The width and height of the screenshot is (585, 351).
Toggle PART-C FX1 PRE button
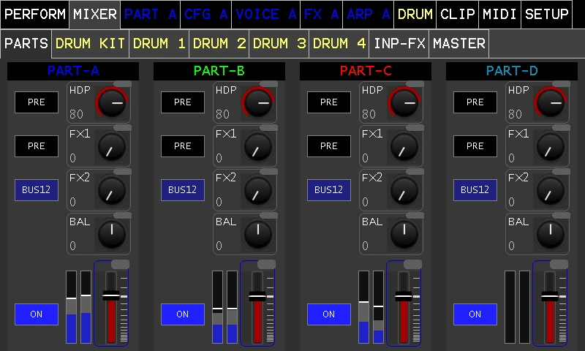coord(329,146)
